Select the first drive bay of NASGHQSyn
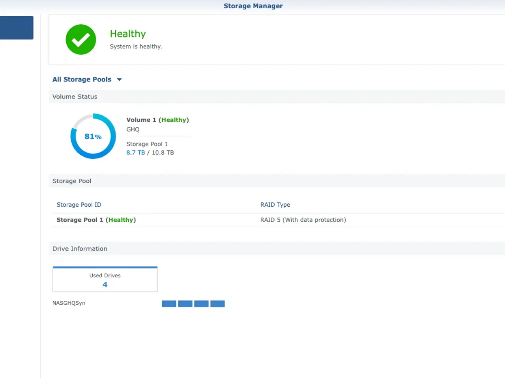The height and width of the screenshot is (378, 505). click(168, 304)
